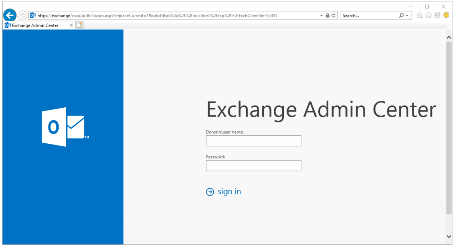Refresh the page with the reload icon
The image size is (455, 247).
click(x=333, y=16)
